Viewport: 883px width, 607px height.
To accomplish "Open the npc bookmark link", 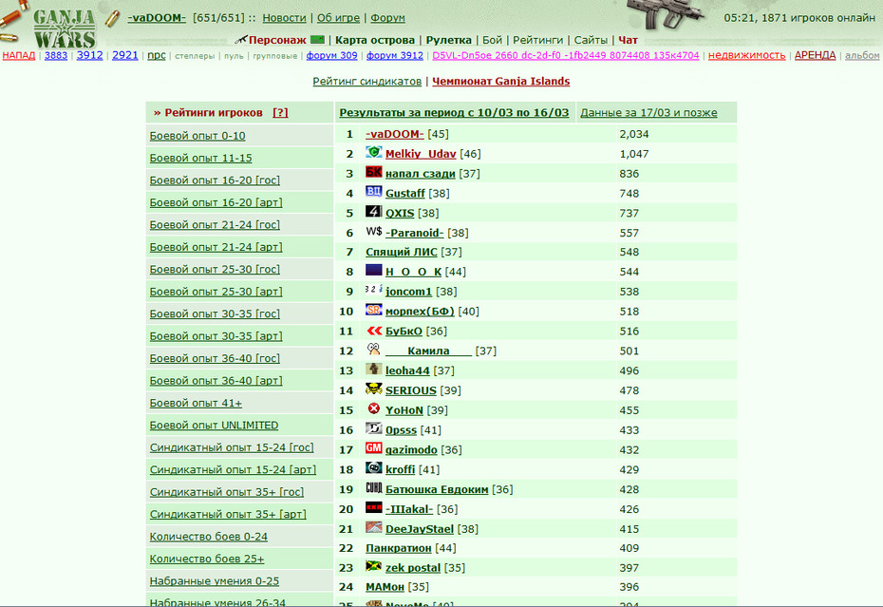I will coord(157,55).
